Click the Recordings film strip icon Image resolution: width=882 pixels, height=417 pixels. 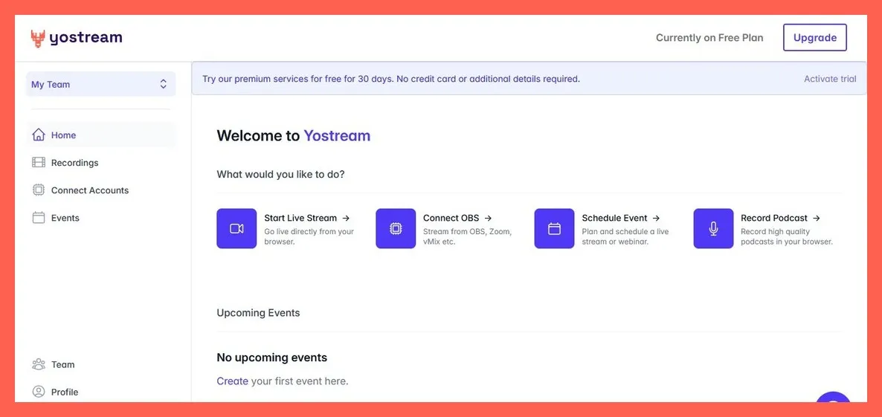coord(38,163)
